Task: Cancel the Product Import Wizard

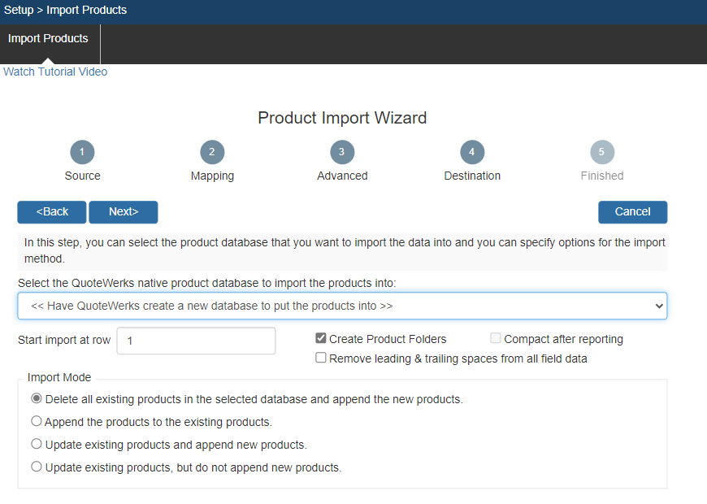Action: 632,212
